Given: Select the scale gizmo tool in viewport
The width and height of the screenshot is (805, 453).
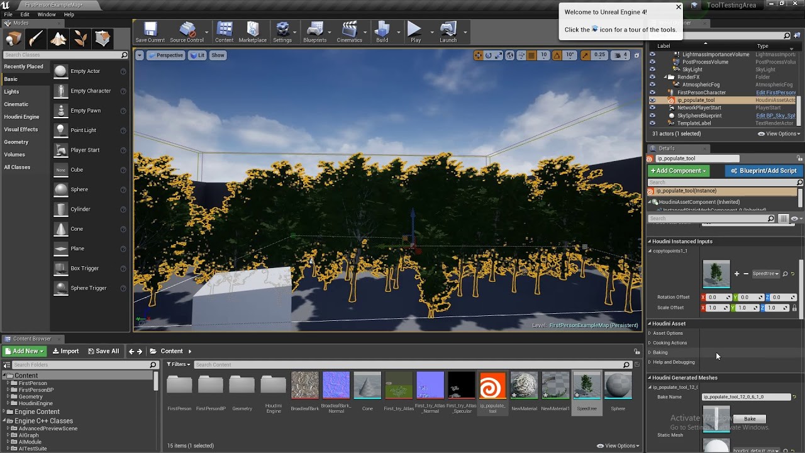Looking at the screenshot, I should (x=499, y=55).
